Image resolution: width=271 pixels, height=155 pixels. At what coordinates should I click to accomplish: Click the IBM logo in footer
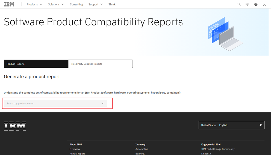click(15, 126)
